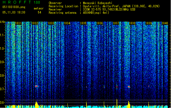
Task: Click the date stamp 05.11.03 18:30
Action: (x=14, y=12)
